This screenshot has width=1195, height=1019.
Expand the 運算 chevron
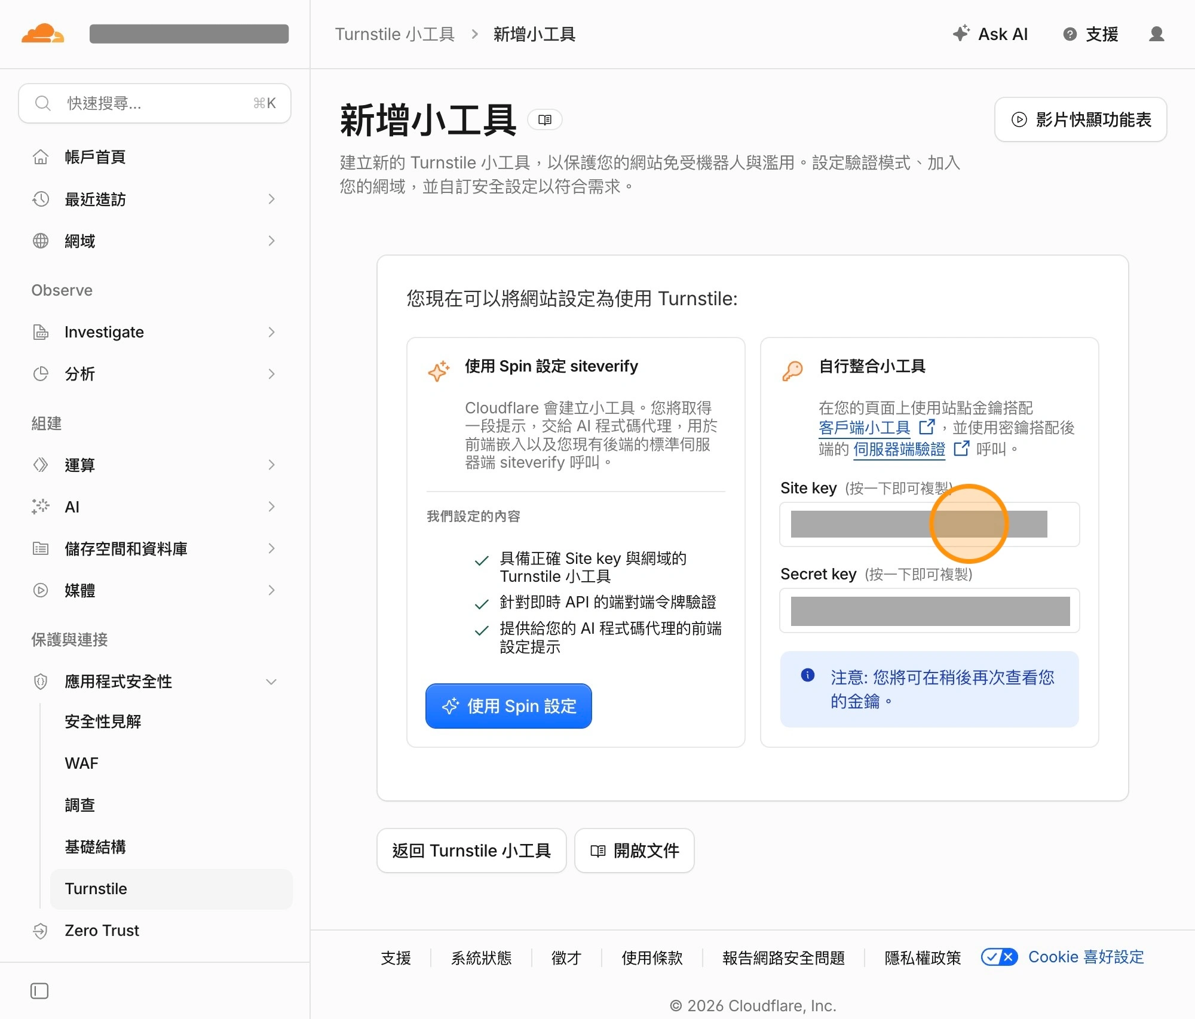271,465
